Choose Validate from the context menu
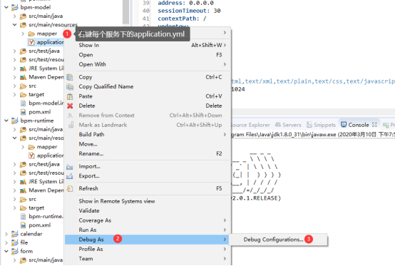Viewport: 395px width, 266px height. click(89, 211)
